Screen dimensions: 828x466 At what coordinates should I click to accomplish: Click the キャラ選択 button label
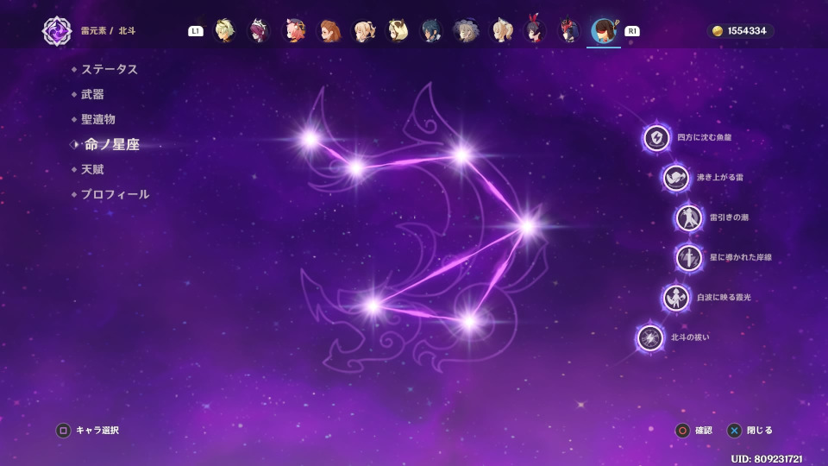[x=97, y=431]
